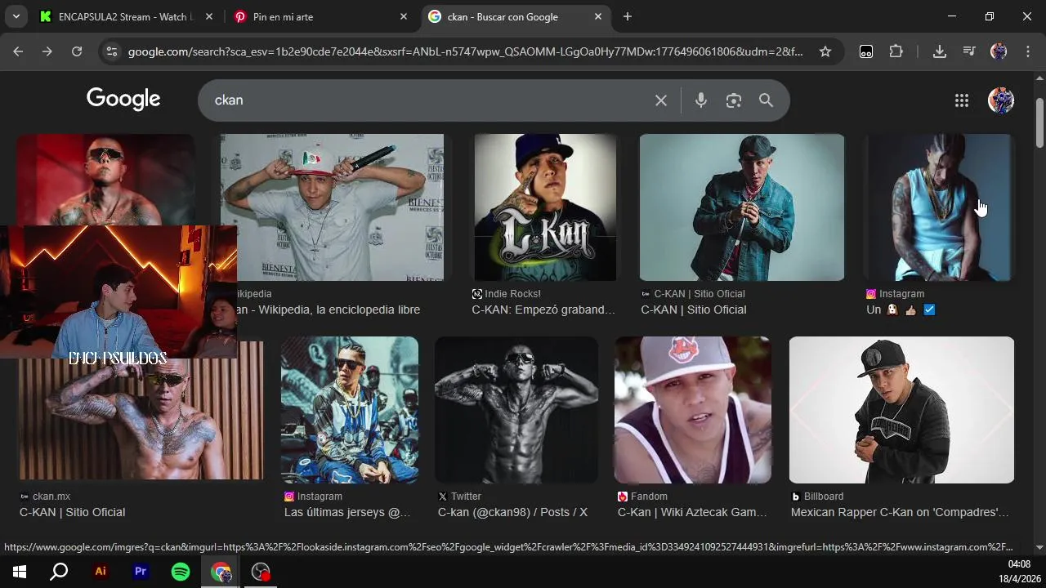Open the taskbar clock and date
The width and height of the screenshot is (1046, 588).
click(x=1019, y=572)
